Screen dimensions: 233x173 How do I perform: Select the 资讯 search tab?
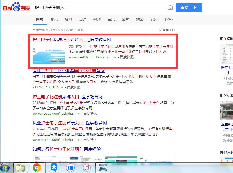click(54, 19)
